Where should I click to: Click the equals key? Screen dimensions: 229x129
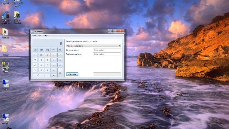[x=60, y=73]
